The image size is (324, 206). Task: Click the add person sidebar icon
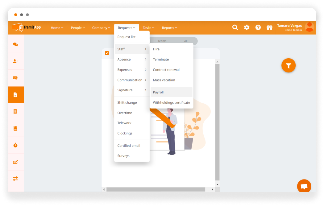coord(15,61)
